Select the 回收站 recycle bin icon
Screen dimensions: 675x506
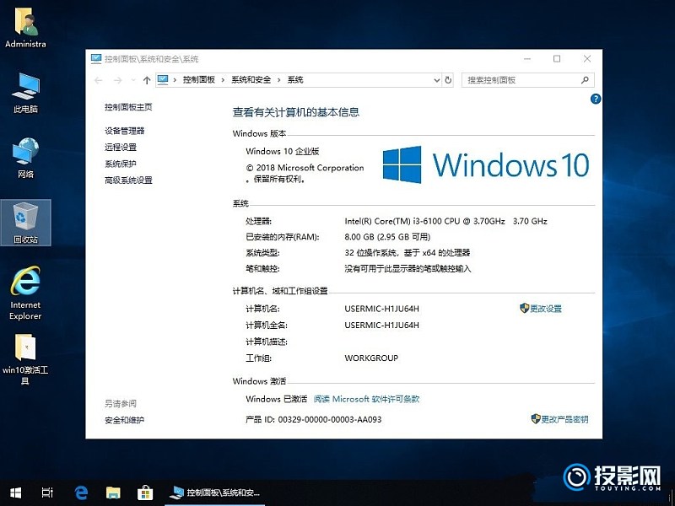25,223
